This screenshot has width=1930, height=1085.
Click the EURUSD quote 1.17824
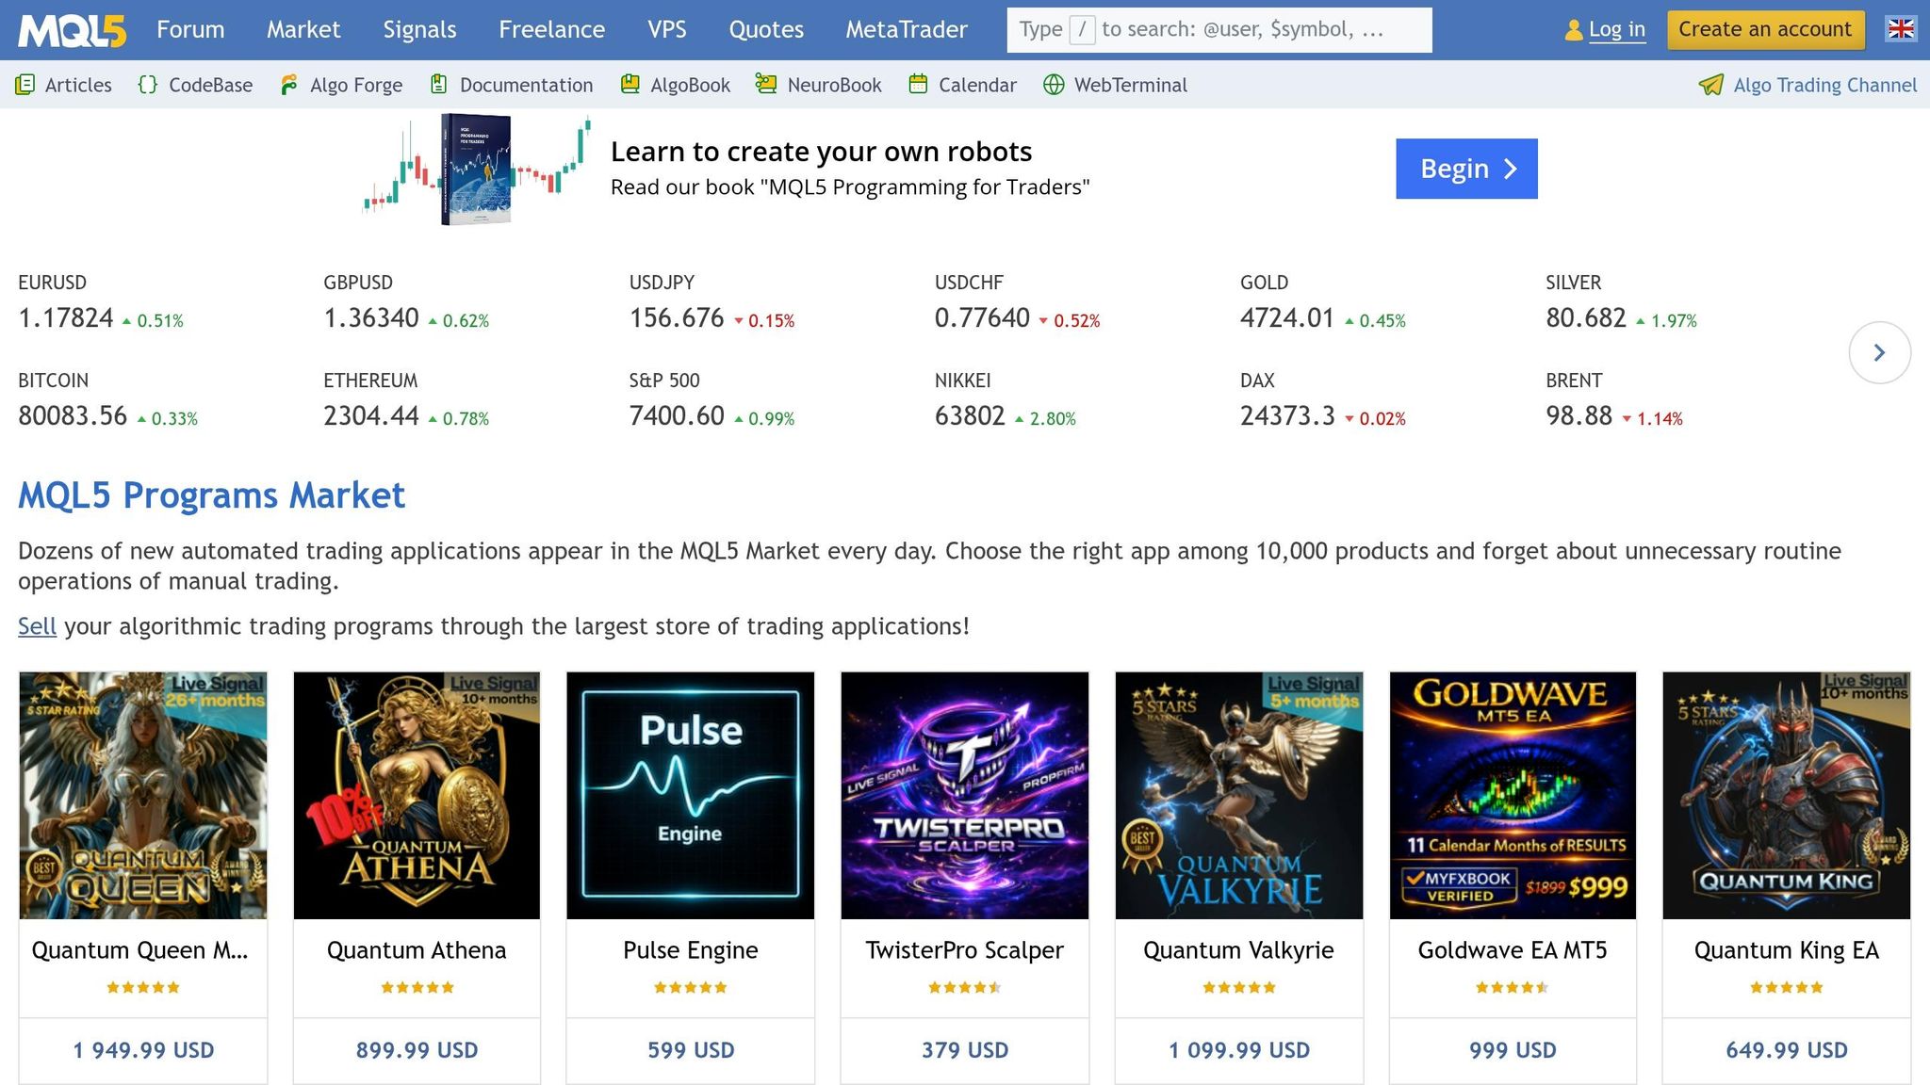tap(66, 318)
